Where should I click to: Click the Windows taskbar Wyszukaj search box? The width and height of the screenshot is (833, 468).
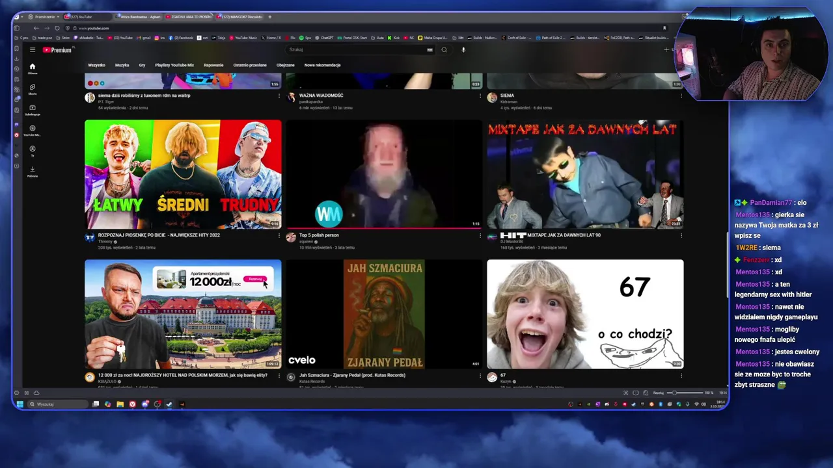pyautogui.click(x=57, y=404)
